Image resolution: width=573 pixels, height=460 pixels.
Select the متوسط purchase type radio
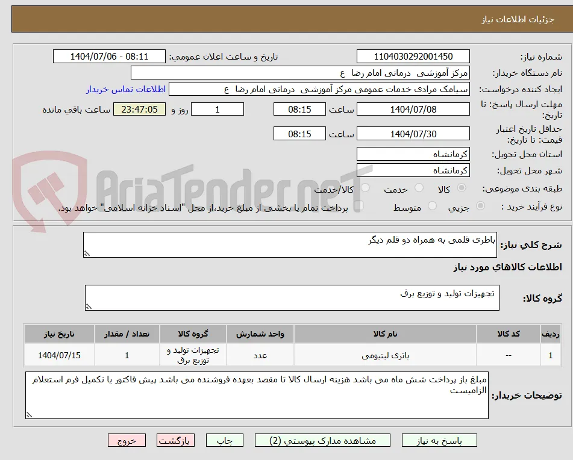point(432,206)
